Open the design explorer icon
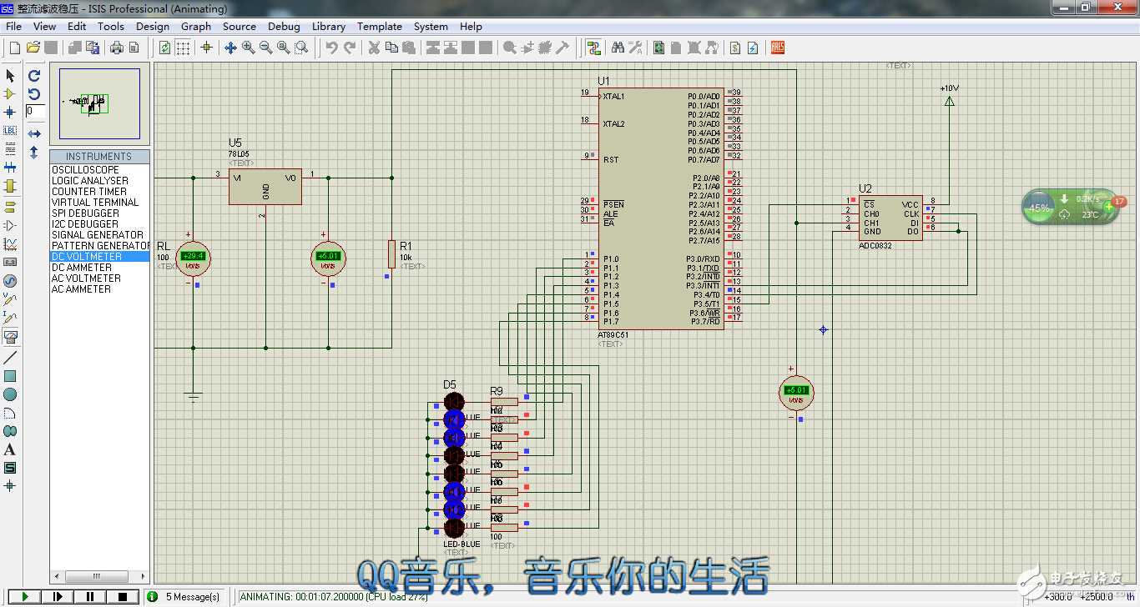The width and height of the screenshot is (1140, 607). click(x=659, y=48)
